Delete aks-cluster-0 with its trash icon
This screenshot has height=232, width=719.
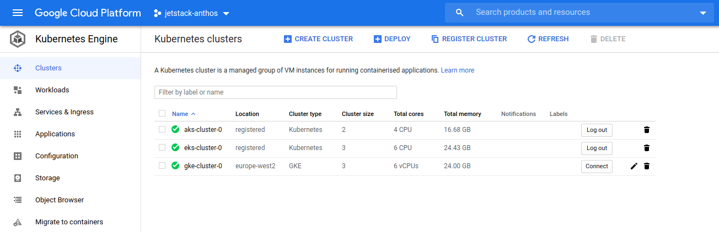coord(647,130)
